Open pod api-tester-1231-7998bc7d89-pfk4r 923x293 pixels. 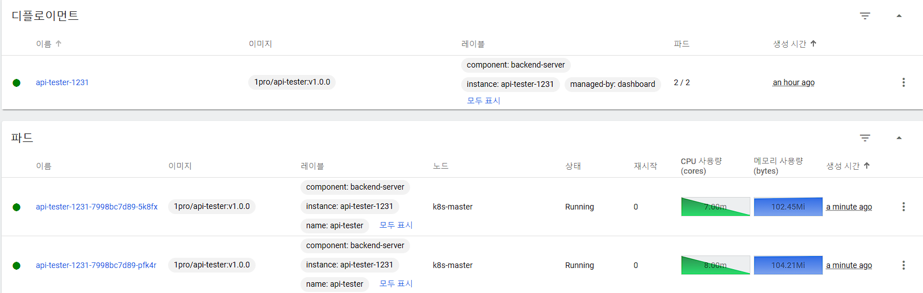96,265
